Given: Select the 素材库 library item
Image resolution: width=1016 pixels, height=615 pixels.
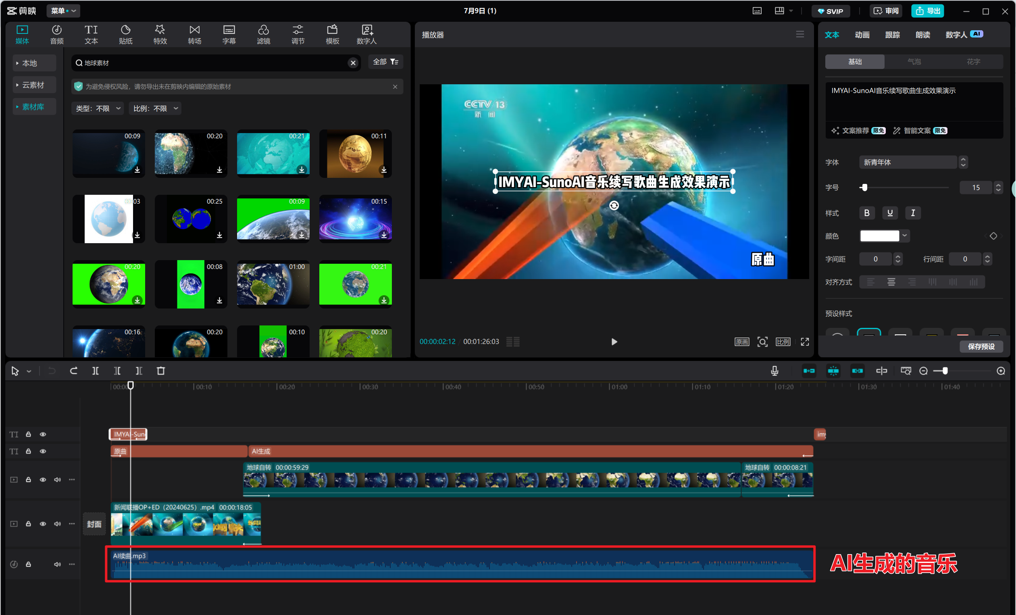Looking at the screenshot, I should 34,107.
